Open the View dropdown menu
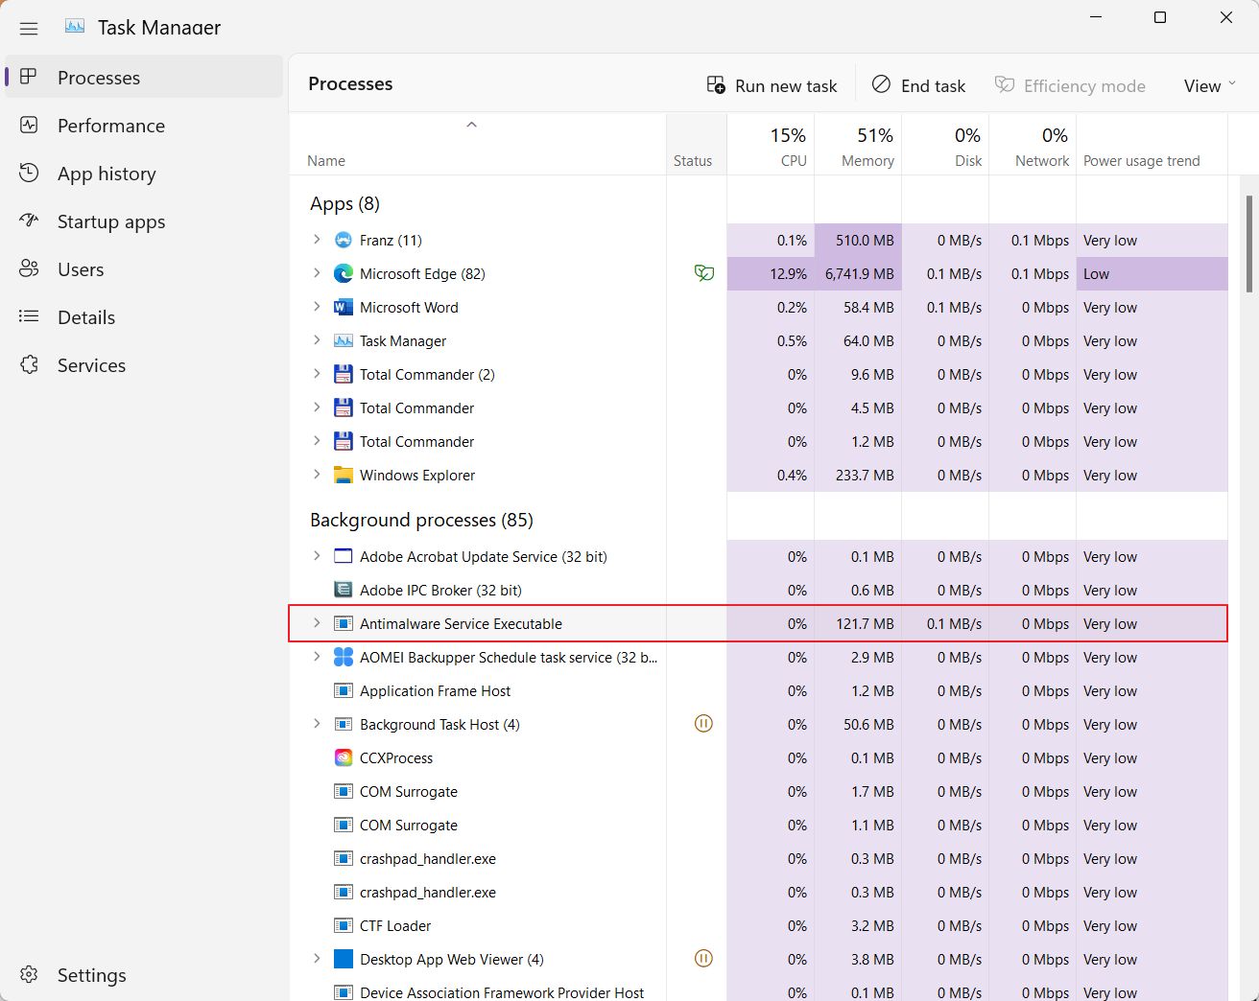1259x1001 pixels. (x=1209, y=85)
